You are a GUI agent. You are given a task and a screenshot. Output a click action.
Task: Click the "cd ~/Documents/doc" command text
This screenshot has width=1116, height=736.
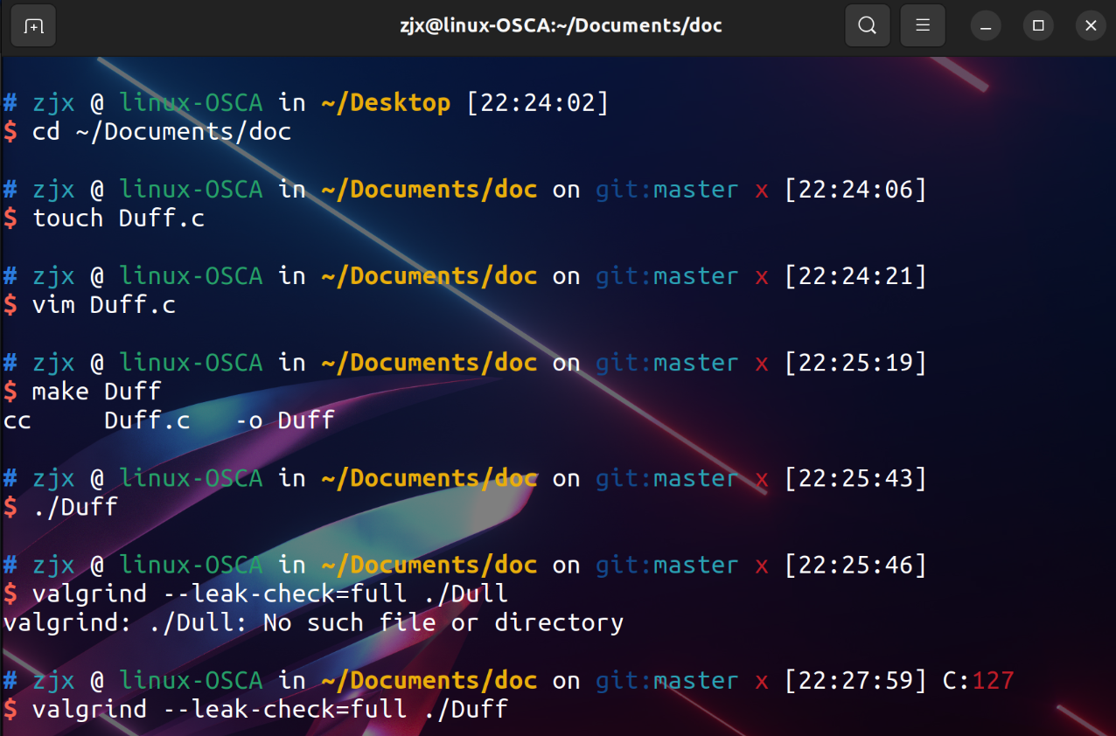click(161, 132)
